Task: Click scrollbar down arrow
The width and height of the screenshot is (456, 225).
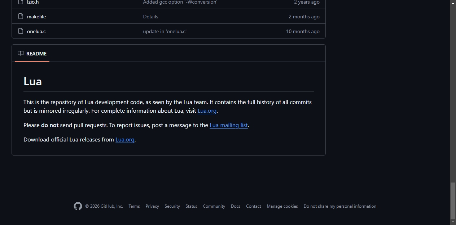Action: pos(453,222)
